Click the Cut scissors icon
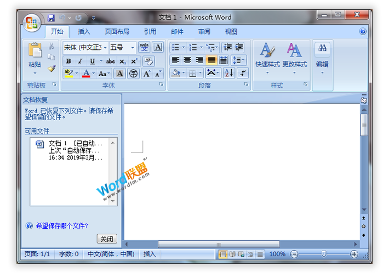 point(52,46)
